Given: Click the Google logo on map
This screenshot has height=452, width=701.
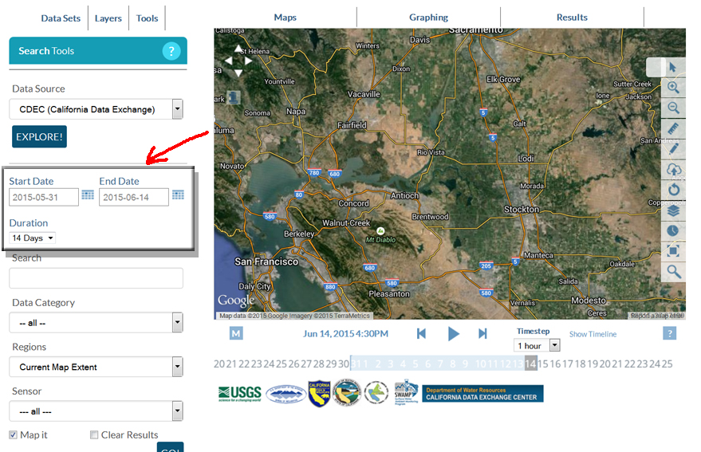Looking at the screenshot, I should click(x=236, y=301).
